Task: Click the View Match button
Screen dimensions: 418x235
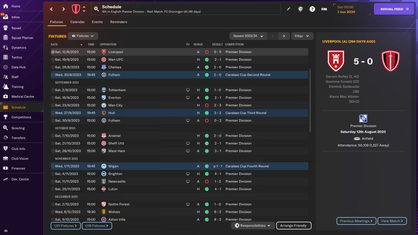Action: [392, 221]
